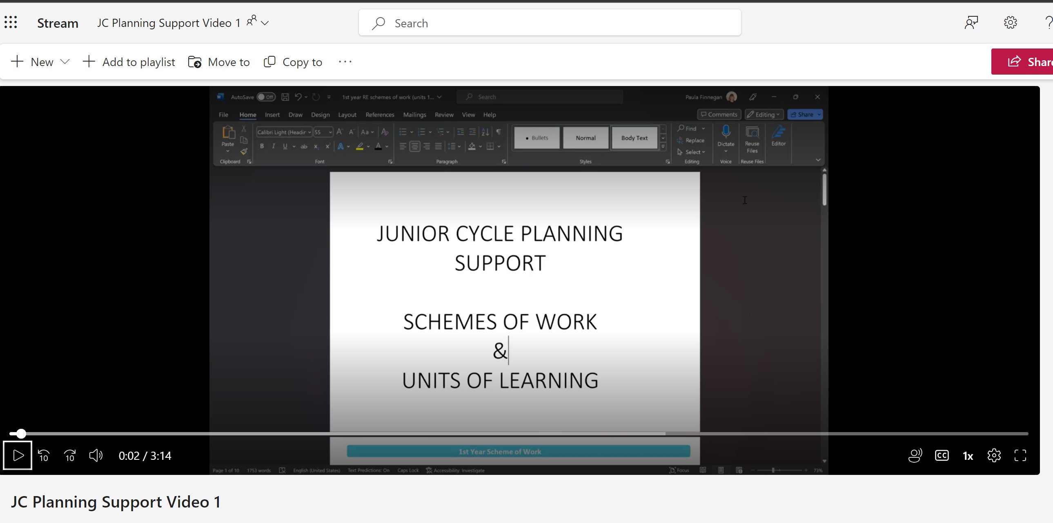Click the Stream search field
Screen dimensions: 1053x523
pos(550,23)
